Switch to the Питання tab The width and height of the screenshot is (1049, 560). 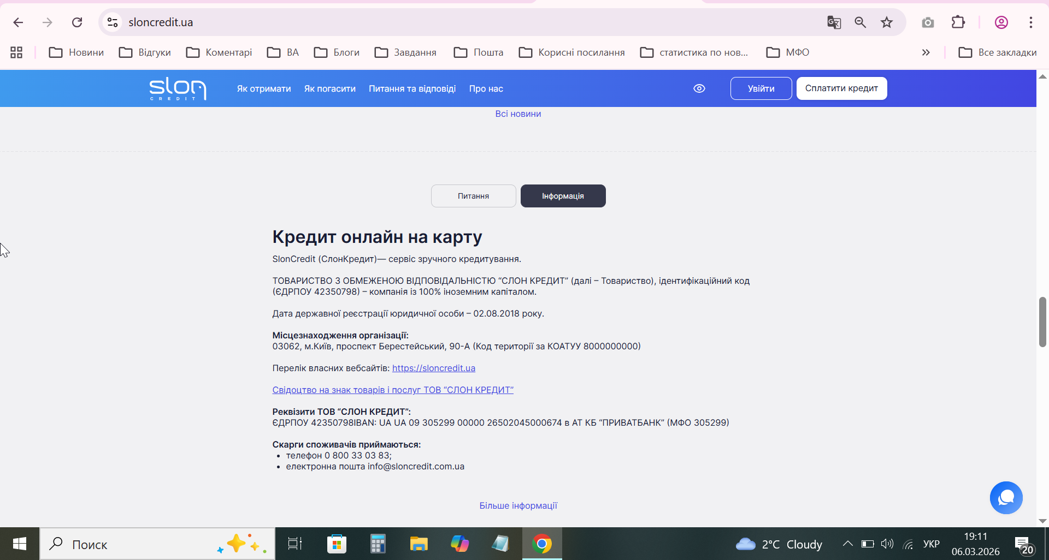[x=474, y=196]
